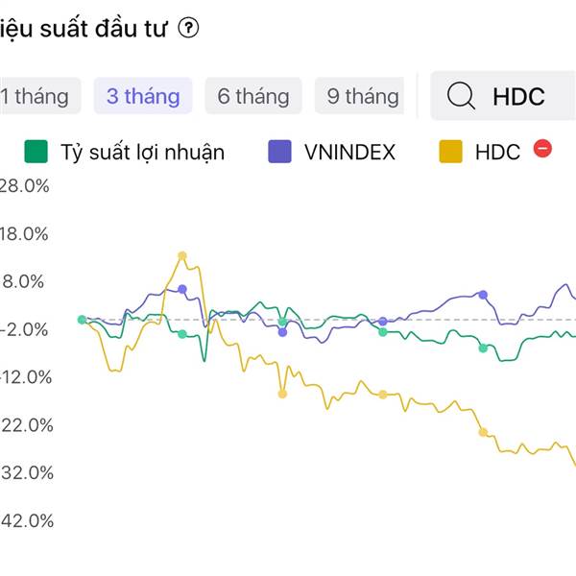
Task: Remove HDC with red minus icon
Action: pyautogui.click(x=542, y=149)
